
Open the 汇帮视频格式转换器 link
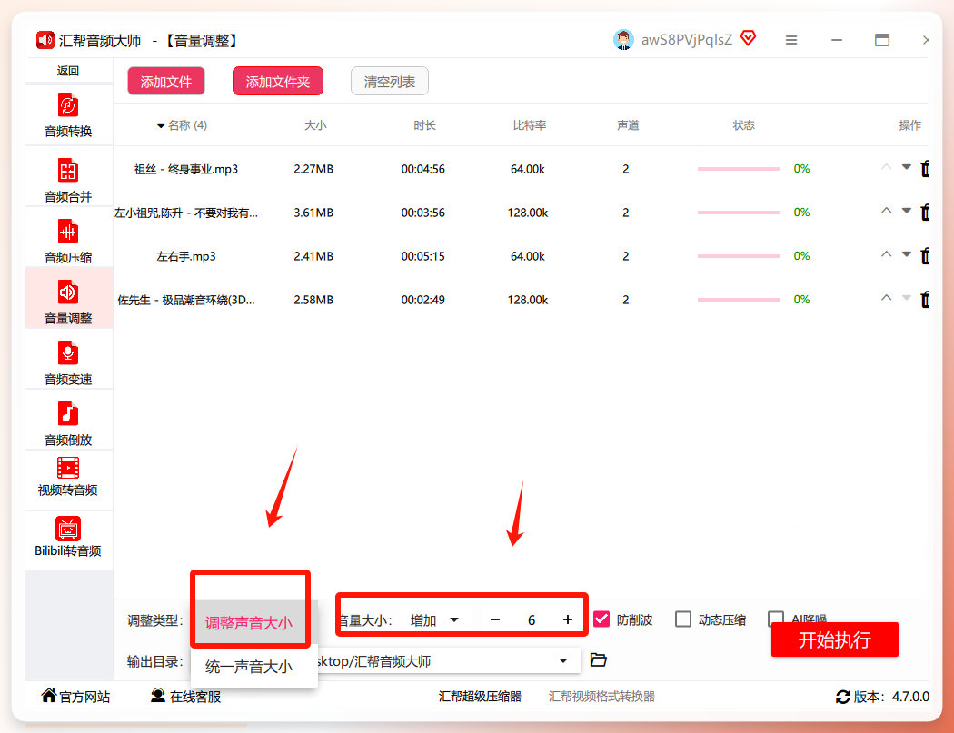601,697
